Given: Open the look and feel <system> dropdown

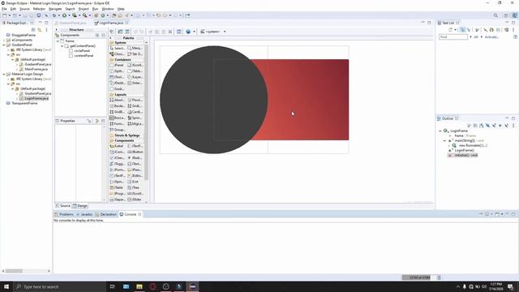Looking at the screenshot, I should [x=213, y=32].
